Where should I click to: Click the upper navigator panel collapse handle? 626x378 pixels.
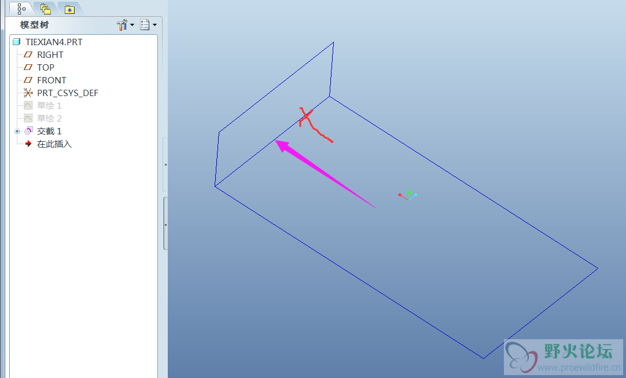coord(165,164)
